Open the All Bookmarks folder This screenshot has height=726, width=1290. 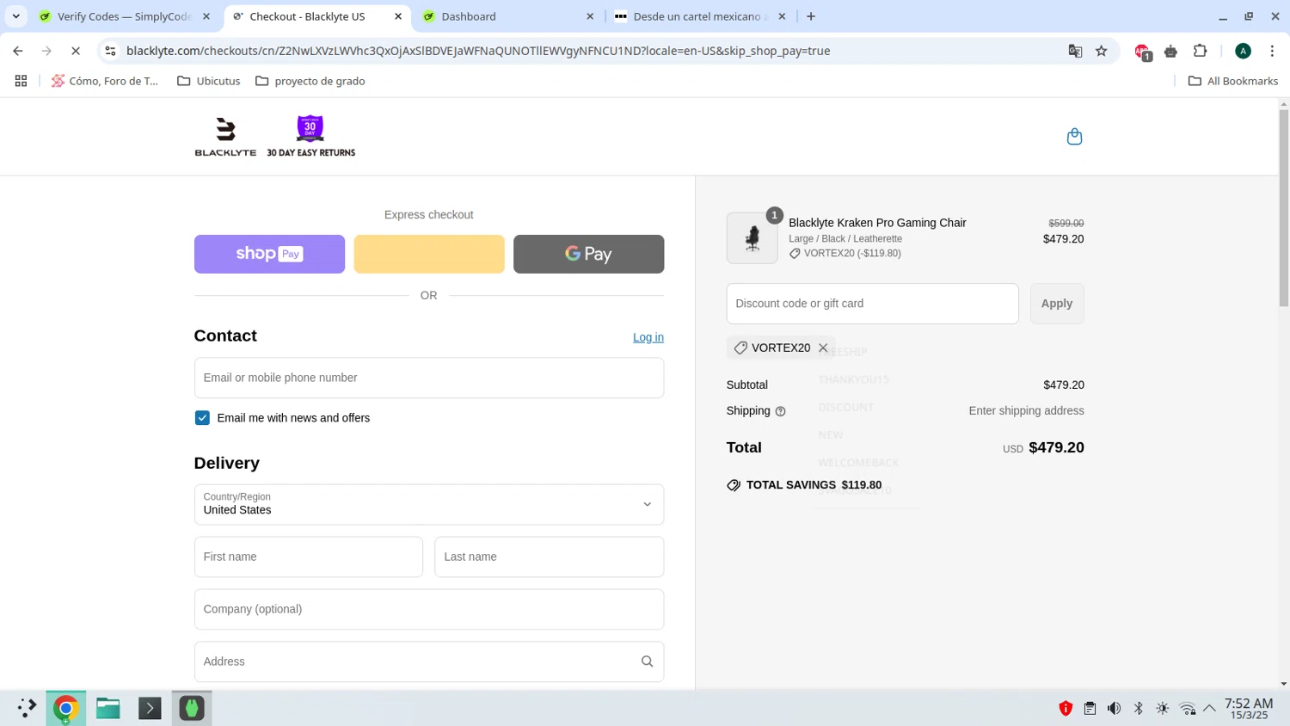coord(1232,81)
